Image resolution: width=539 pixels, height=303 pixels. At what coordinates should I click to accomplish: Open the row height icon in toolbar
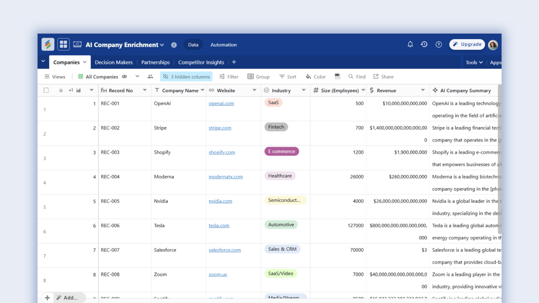pos(337,76)
